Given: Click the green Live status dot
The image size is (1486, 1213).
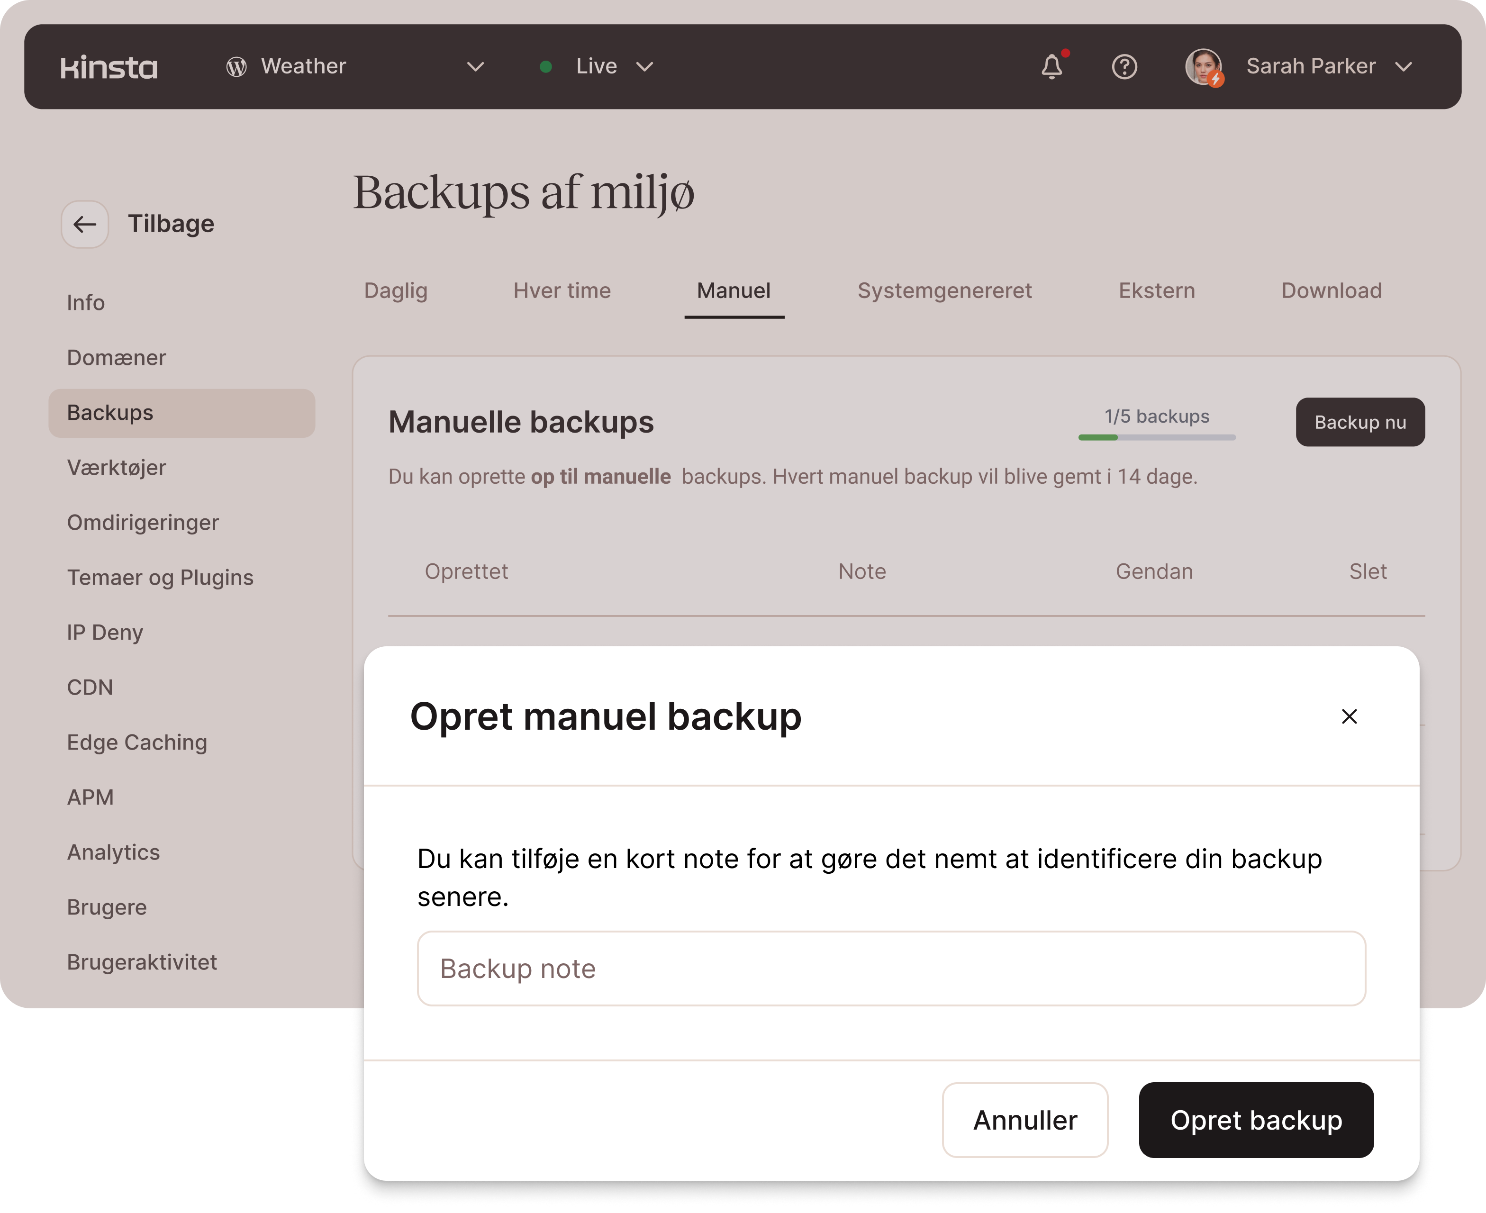Looking at the screenshot, I should tap(546, 67).
